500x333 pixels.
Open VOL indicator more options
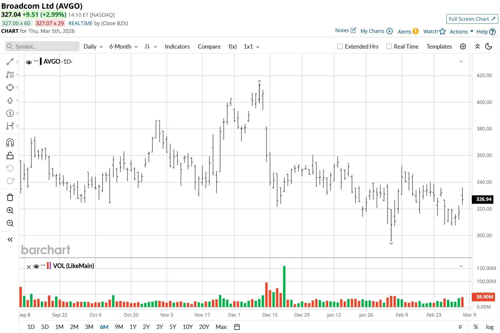point(43,265)
